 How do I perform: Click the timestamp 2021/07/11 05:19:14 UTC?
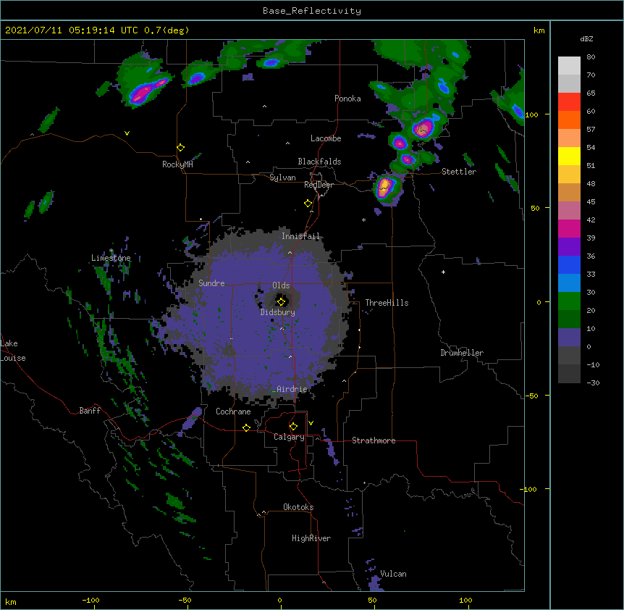(71, 30)
